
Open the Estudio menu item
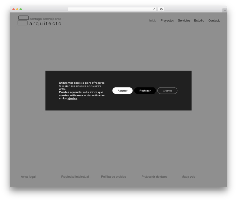click(x=199, y=21)
